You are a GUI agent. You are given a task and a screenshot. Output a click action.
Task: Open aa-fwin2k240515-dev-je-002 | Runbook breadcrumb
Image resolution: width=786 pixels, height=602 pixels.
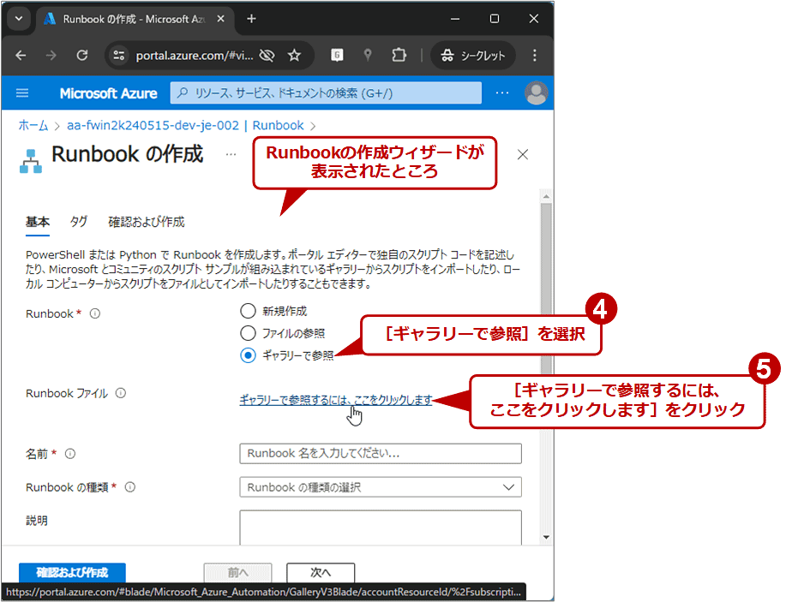pyautogui.click(x=185, y=125)
